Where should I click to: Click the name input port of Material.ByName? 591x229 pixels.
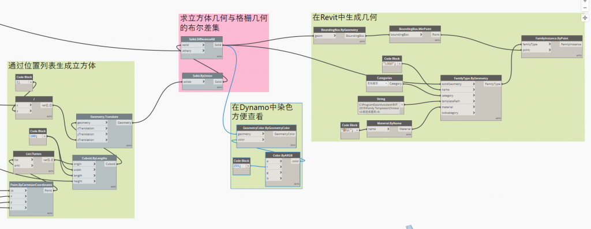pos(379,129)
